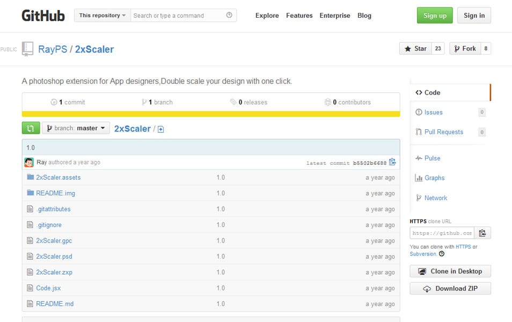Click the README.img folder icon
Screen dimensions: 512x322
[31, 193]
